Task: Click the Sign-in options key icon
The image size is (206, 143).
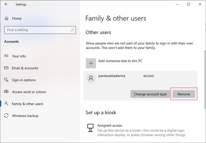Action: pyautogui.click(x=6, y=80)
